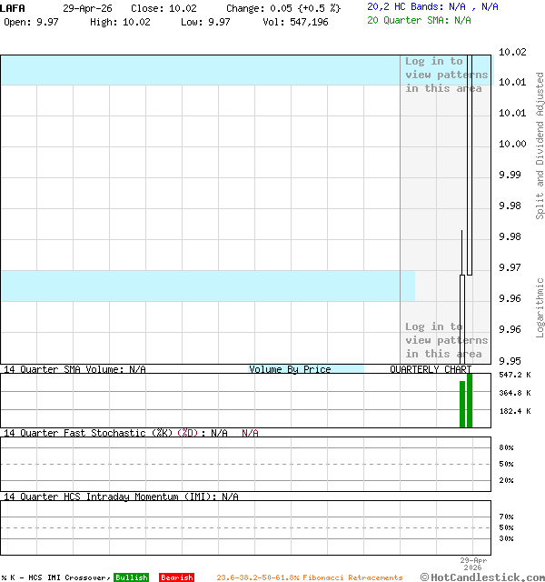Click the Volume By Price label
The height and width of the screenshot is (582, 545).
pos(290,370)
